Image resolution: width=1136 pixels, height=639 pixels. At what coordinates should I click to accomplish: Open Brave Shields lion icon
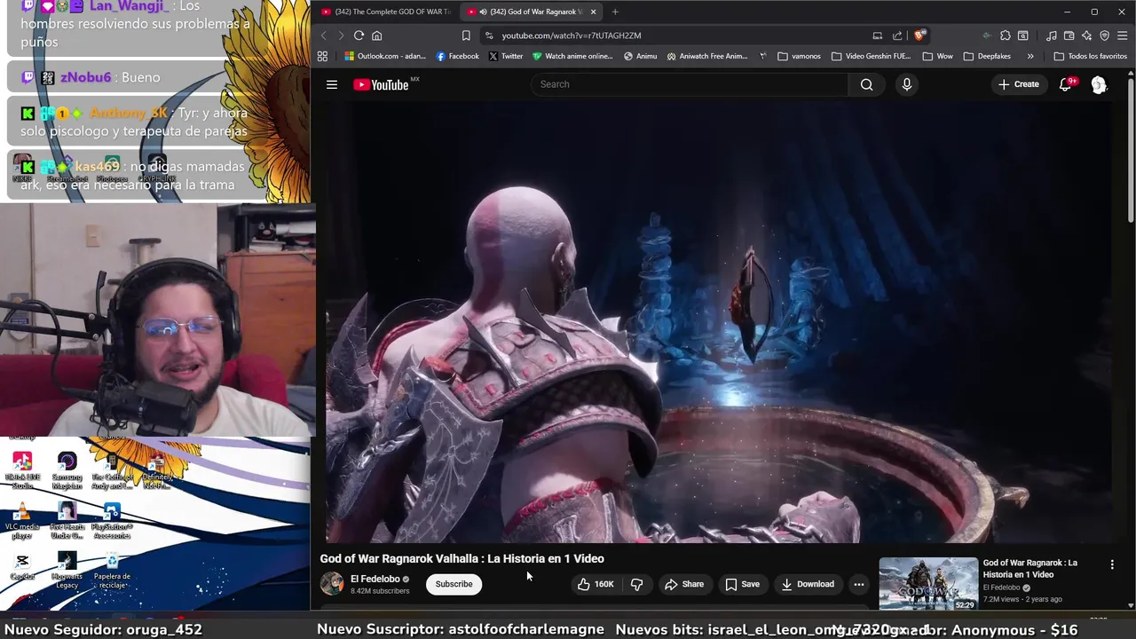[919, 35]
